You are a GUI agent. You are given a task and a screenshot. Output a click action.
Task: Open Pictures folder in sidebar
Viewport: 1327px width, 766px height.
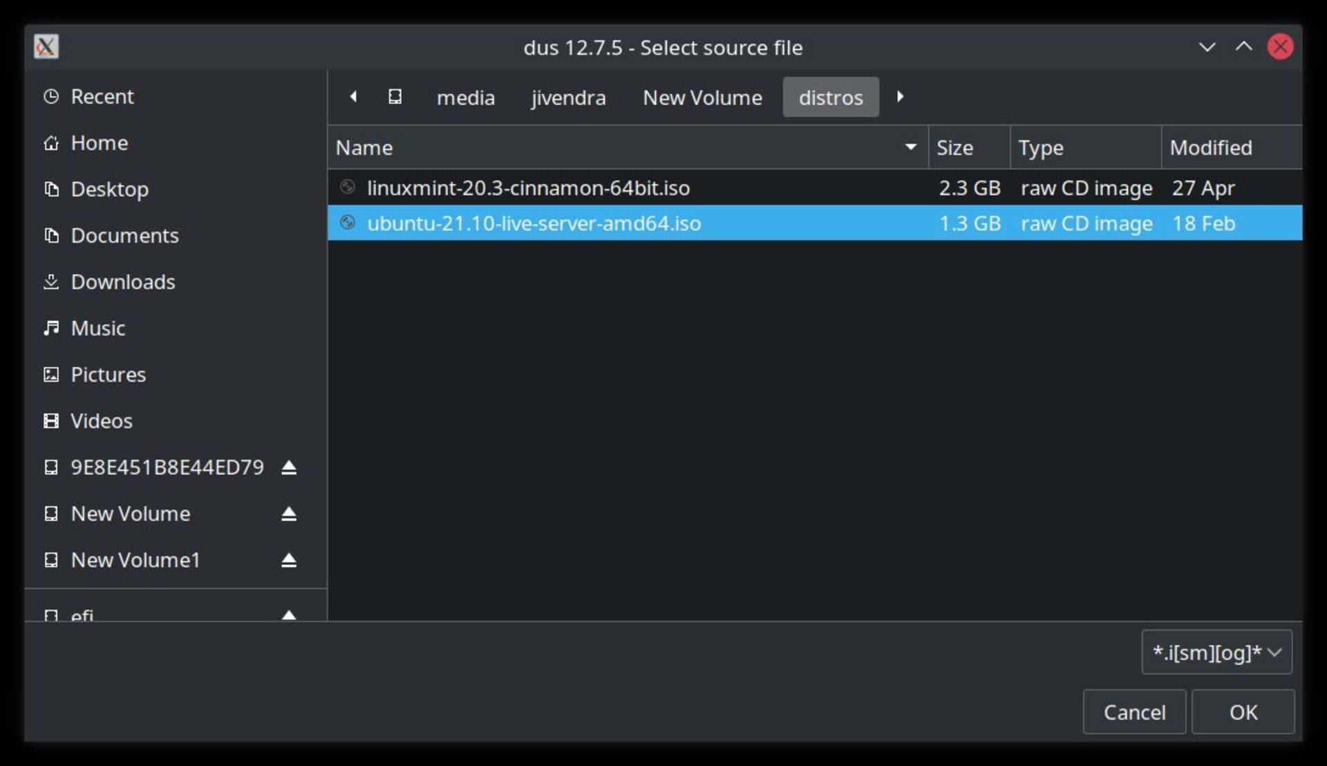pos(176,375)
